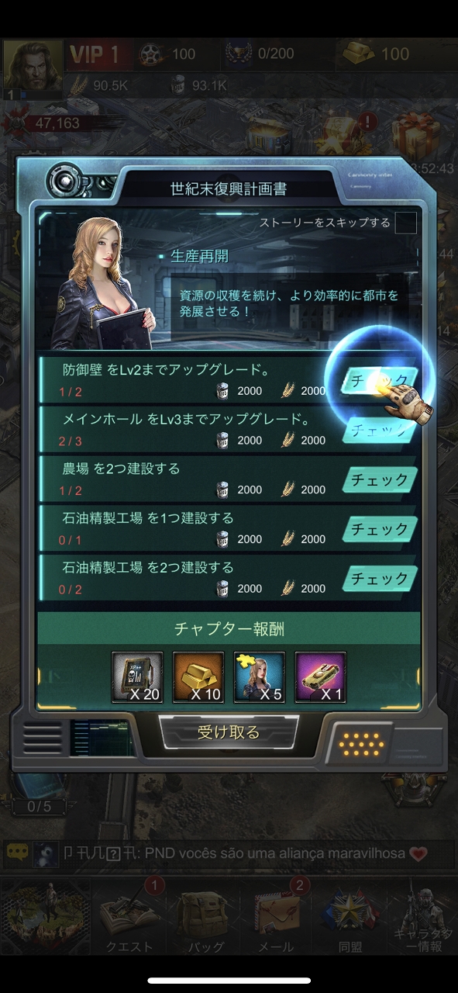Claim chapter rewards with 受け取る button
This screenshot has height=993, width=458.
pos(229,732)
